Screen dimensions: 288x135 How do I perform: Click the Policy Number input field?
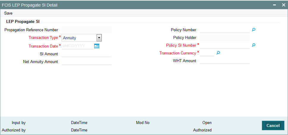(225, 30)
